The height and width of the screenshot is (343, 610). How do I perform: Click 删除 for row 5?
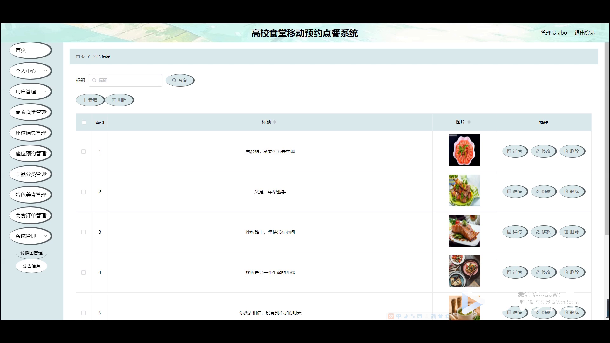pyautogui.click(x=572, y=313)
